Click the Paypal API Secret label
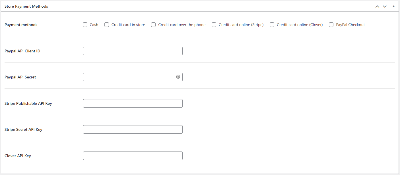Image resolution: width=400 pixels, height=175 pixels. (20, 77)
